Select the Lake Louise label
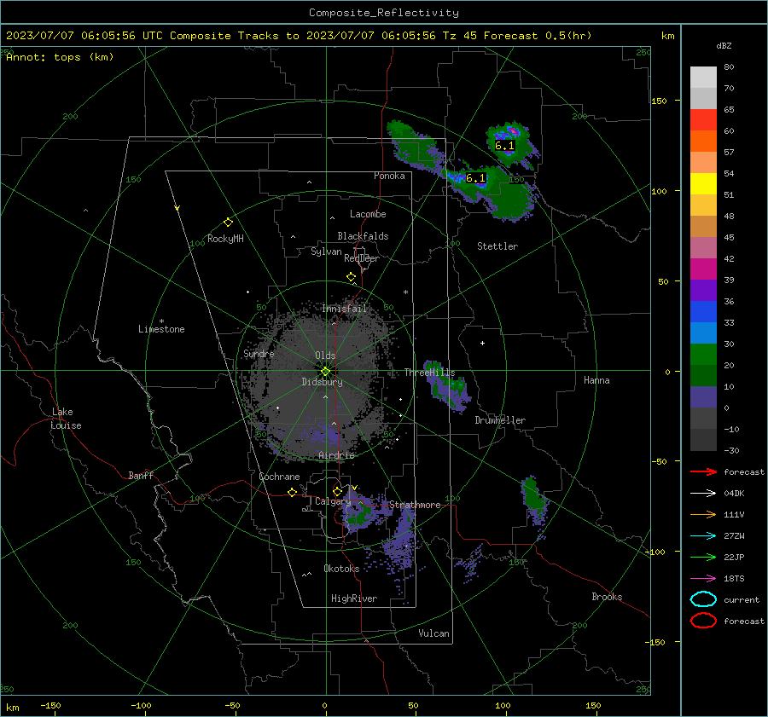The height and width of the screenshot is (717, 768). (66, 419)
